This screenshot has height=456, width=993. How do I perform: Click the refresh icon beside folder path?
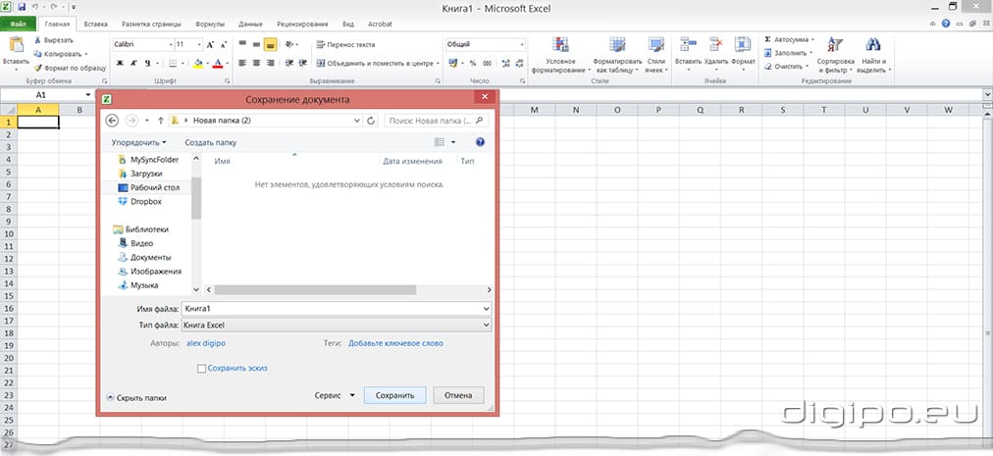pos(371,120)
